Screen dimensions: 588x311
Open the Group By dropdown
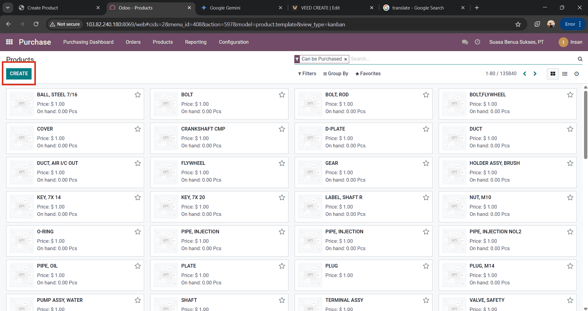[x=335, y=74]
